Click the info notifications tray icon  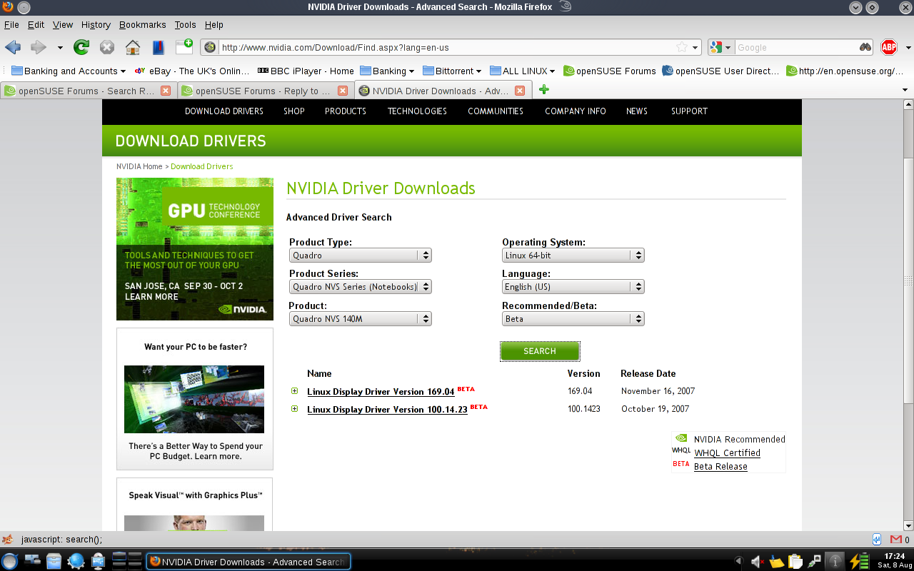(835, 562)
